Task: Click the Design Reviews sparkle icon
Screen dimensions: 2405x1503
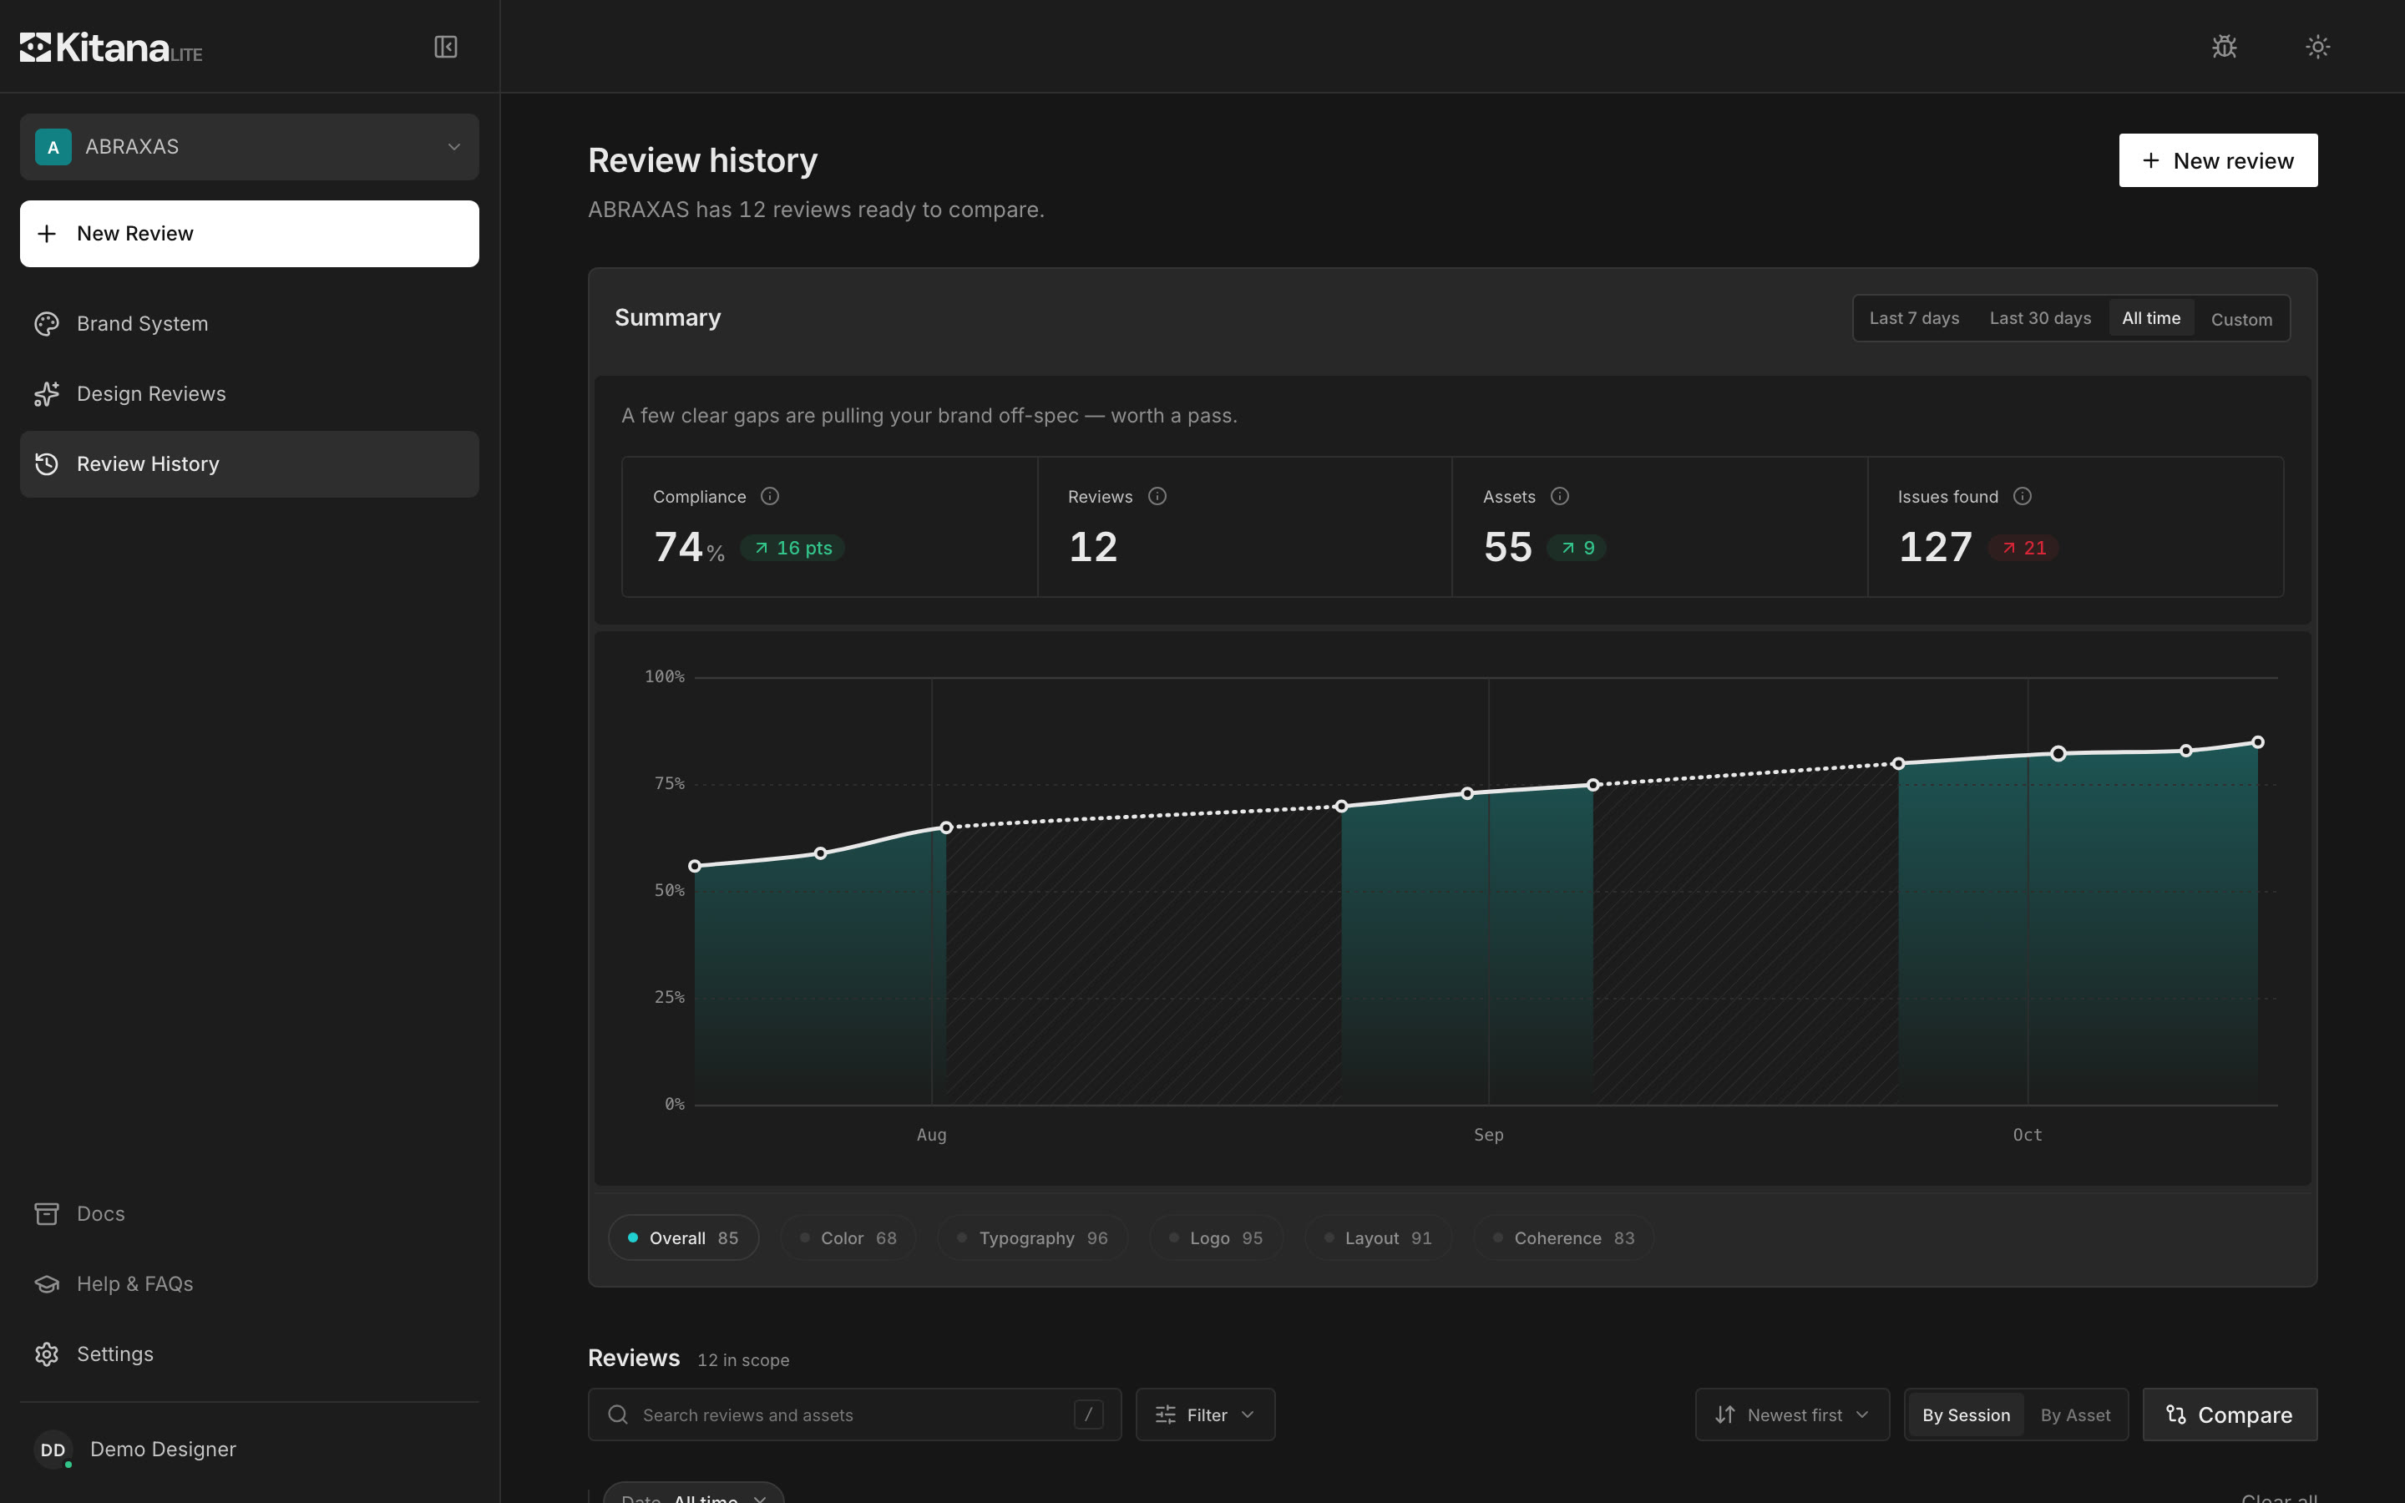Action: [47, 393]
